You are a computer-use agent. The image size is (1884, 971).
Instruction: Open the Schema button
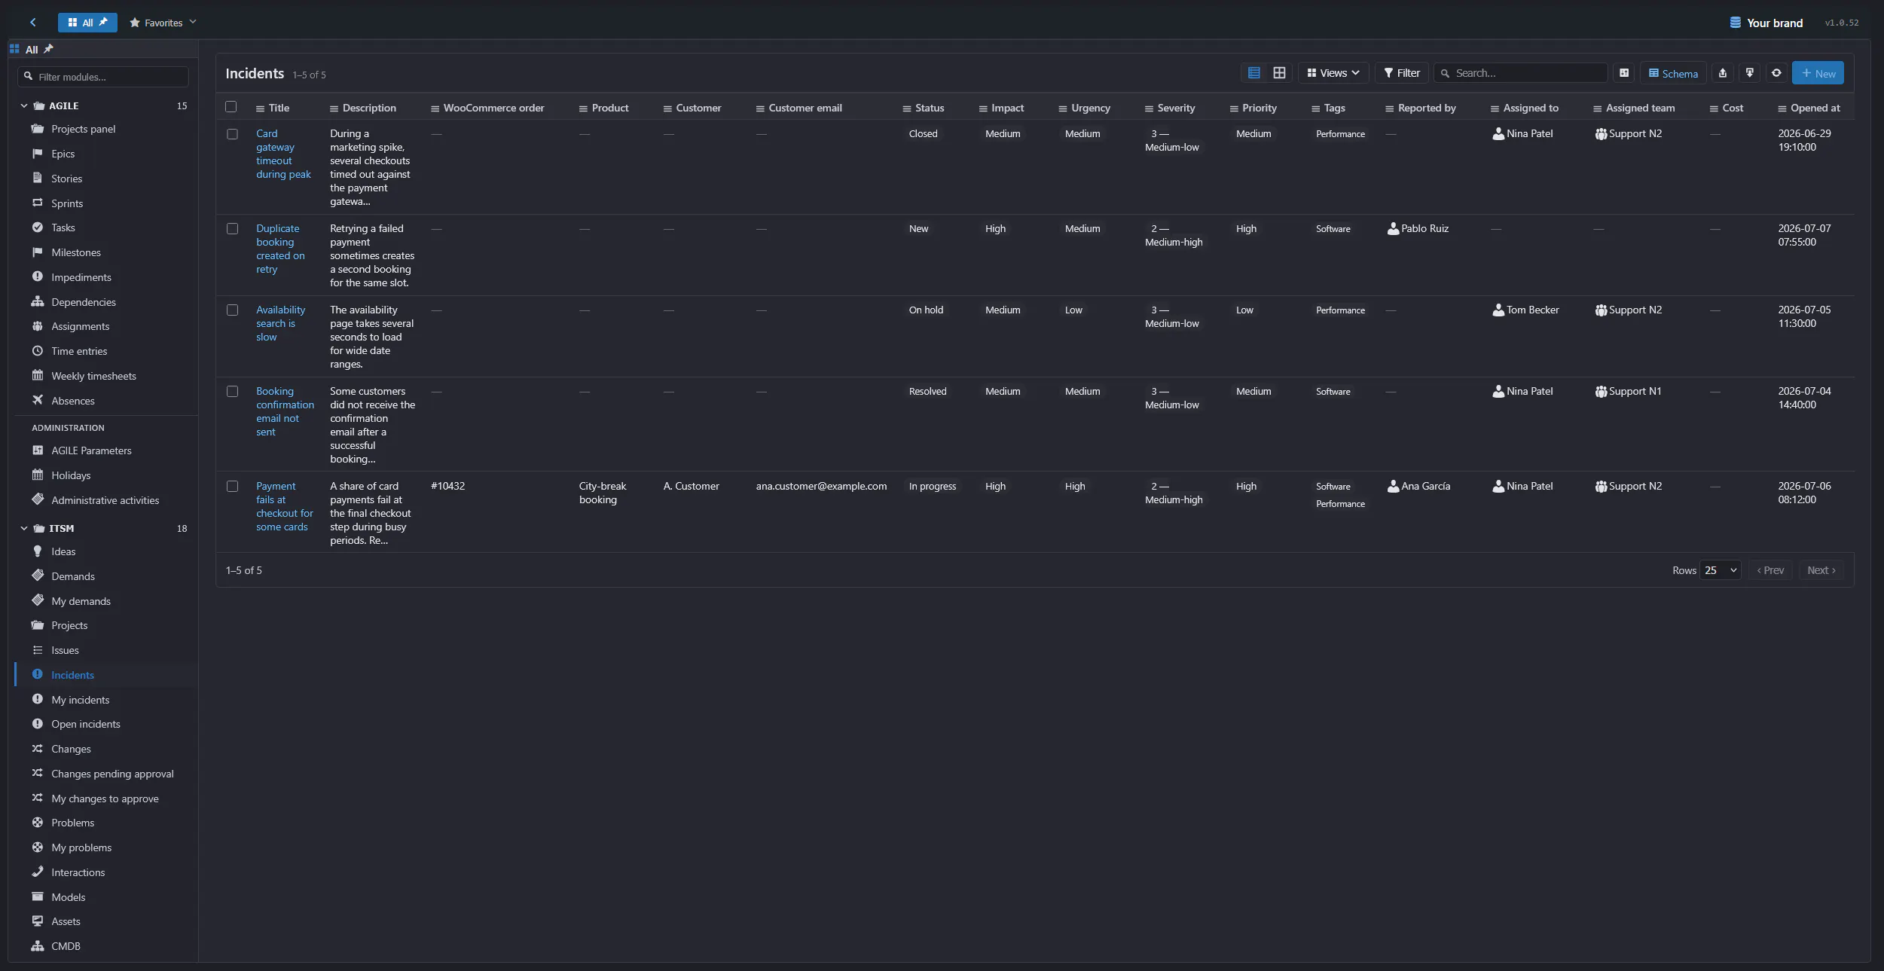click(1673, 73)
